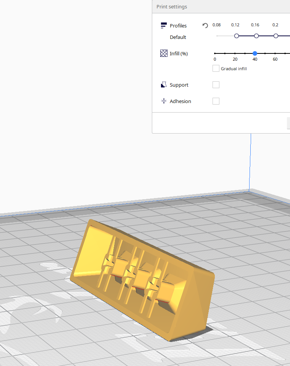The width and height of the screenshot is (290, 366).
Task: Select the 0.2 layer height profile point
Action: tap(276, 36)
